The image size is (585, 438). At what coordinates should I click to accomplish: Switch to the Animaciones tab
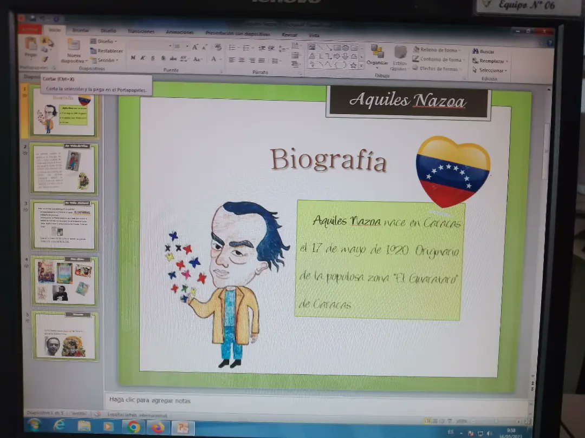point(180,32)
